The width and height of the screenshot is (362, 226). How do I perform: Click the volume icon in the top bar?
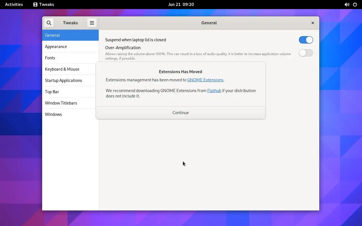point(347,5)
